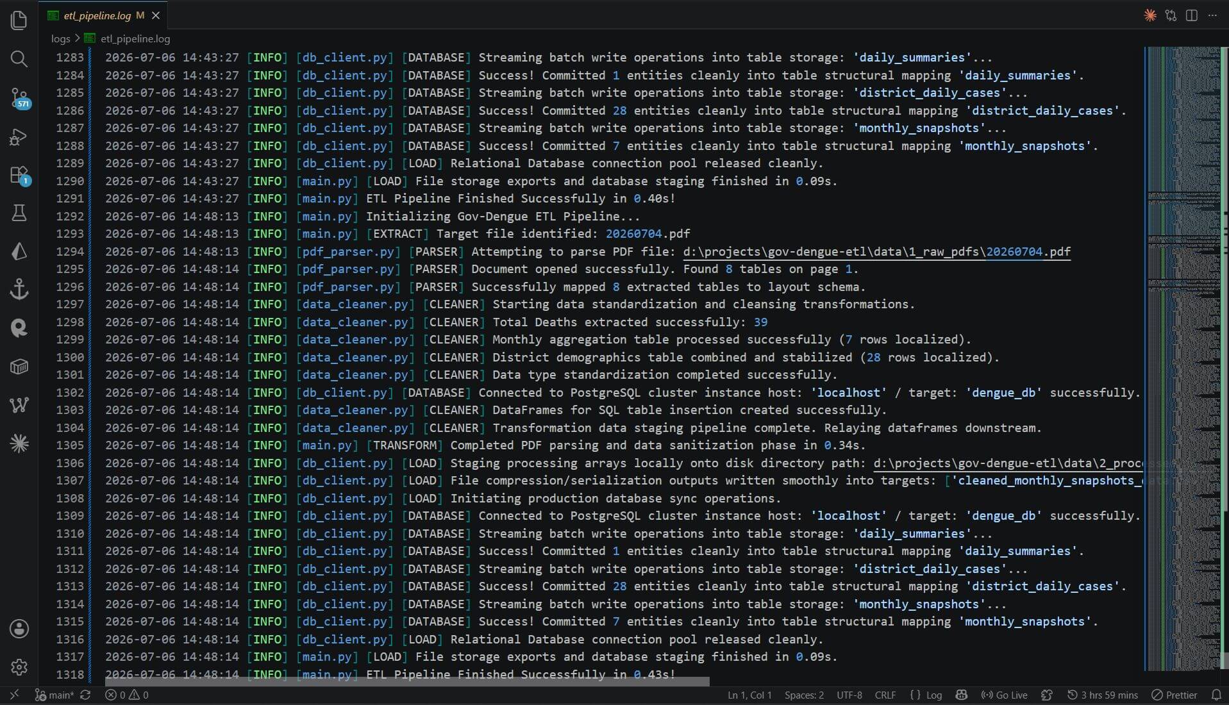
Task: Click Prettier in the status bar
Action: [x=1175, y=695]
